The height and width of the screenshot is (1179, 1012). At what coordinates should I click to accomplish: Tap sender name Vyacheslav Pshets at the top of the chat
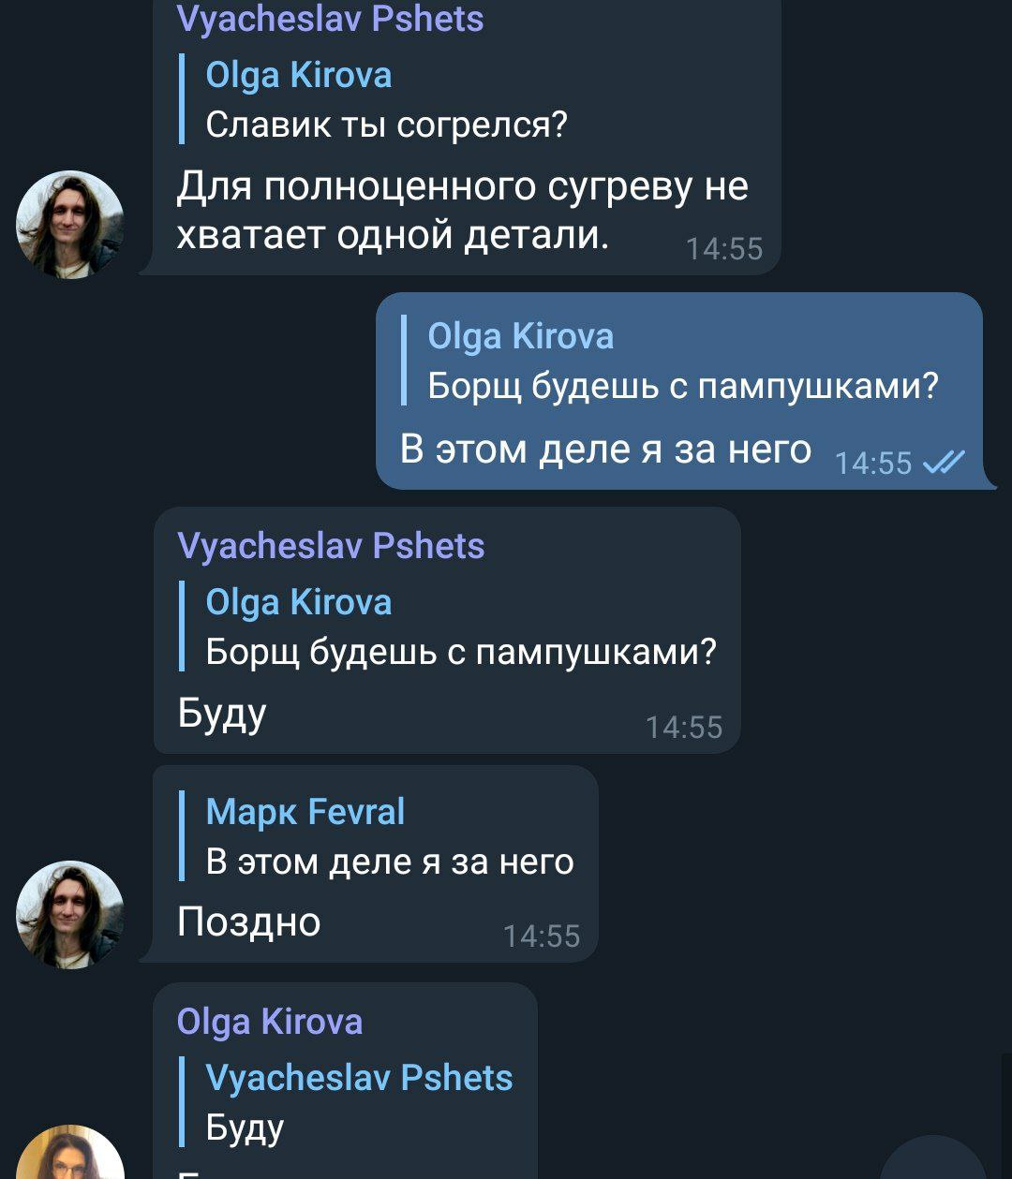point(330,18)
